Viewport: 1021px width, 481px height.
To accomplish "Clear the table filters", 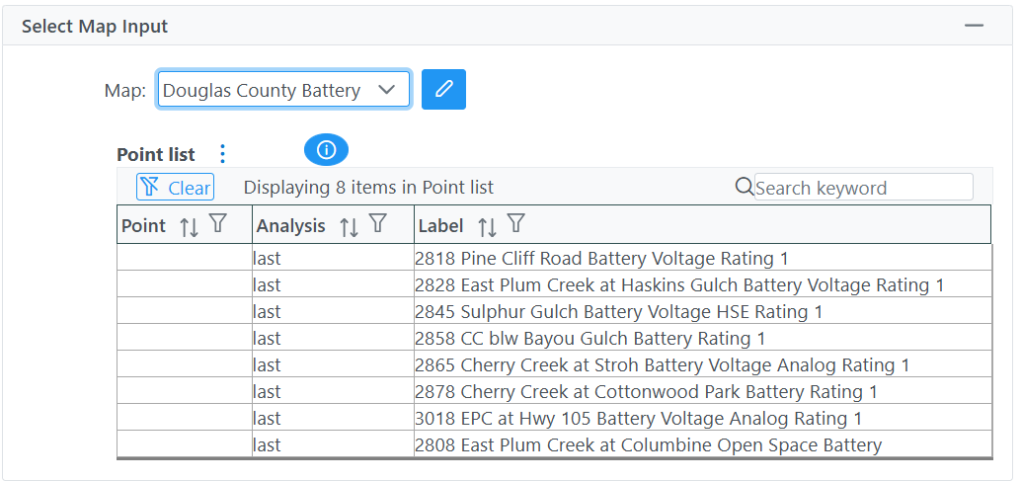I will click(x=175, y=188).
